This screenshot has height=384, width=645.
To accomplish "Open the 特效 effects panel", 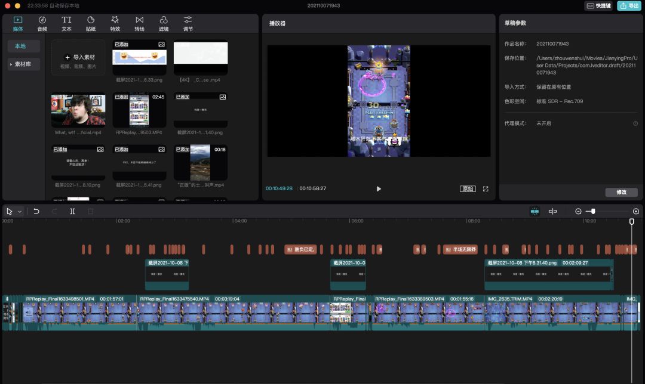I will 115,24.
